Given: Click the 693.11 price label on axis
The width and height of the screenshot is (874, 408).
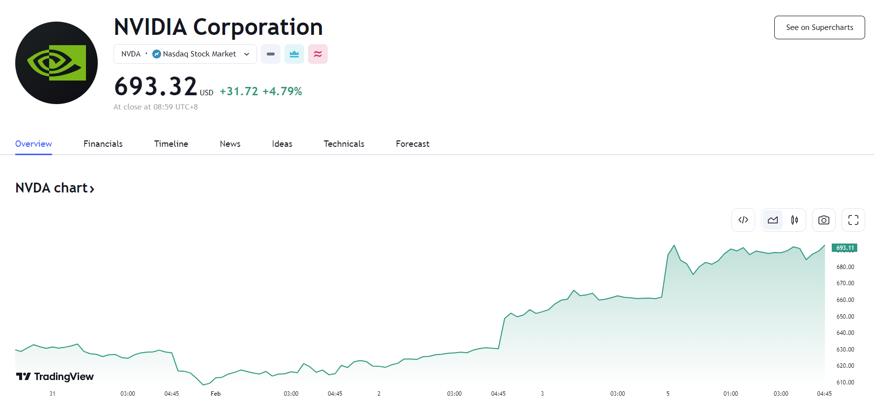Looking at the screenshot, I should point(845,248).
